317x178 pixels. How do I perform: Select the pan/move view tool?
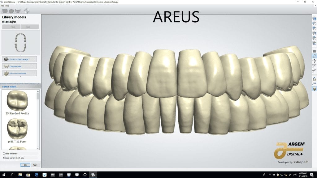[315, 61]
